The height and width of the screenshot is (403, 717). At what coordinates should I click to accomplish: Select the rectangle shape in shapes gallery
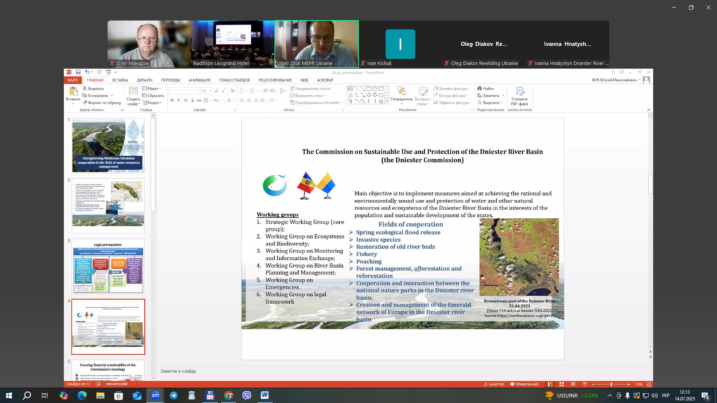tap(369, 89)
